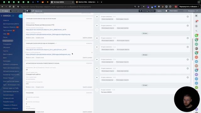Click the pencil icon at the toolbar's right end
This screenshot has height=113, width=201.
click(x=197, y=11)
